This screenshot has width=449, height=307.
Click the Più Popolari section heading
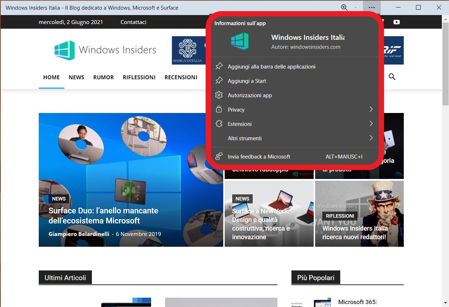(316, 278)
